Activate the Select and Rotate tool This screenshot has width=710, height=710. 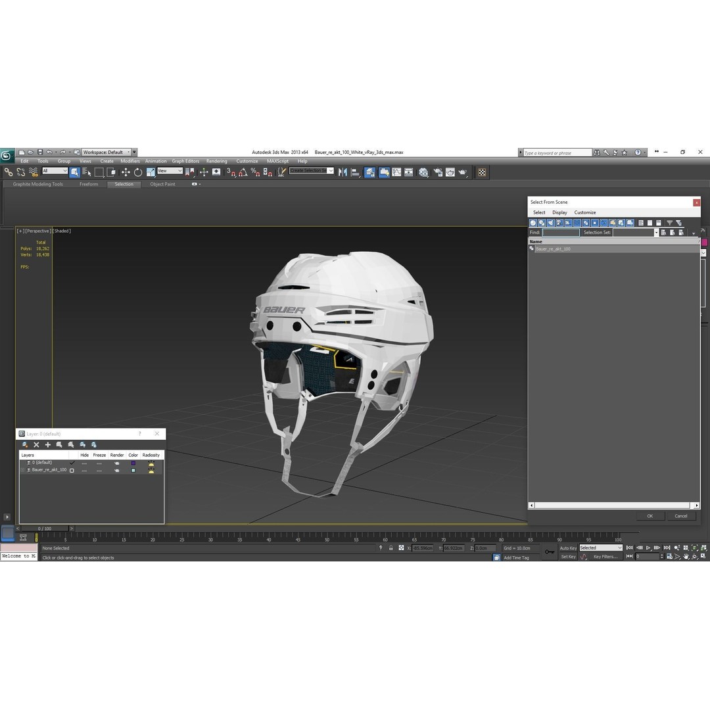coord(138,172)
